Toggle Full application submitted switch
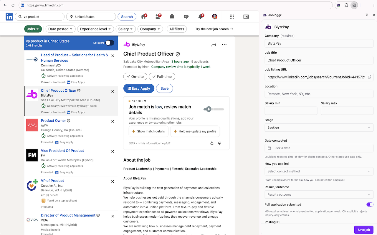377x235 pixels. click(370, 204)
